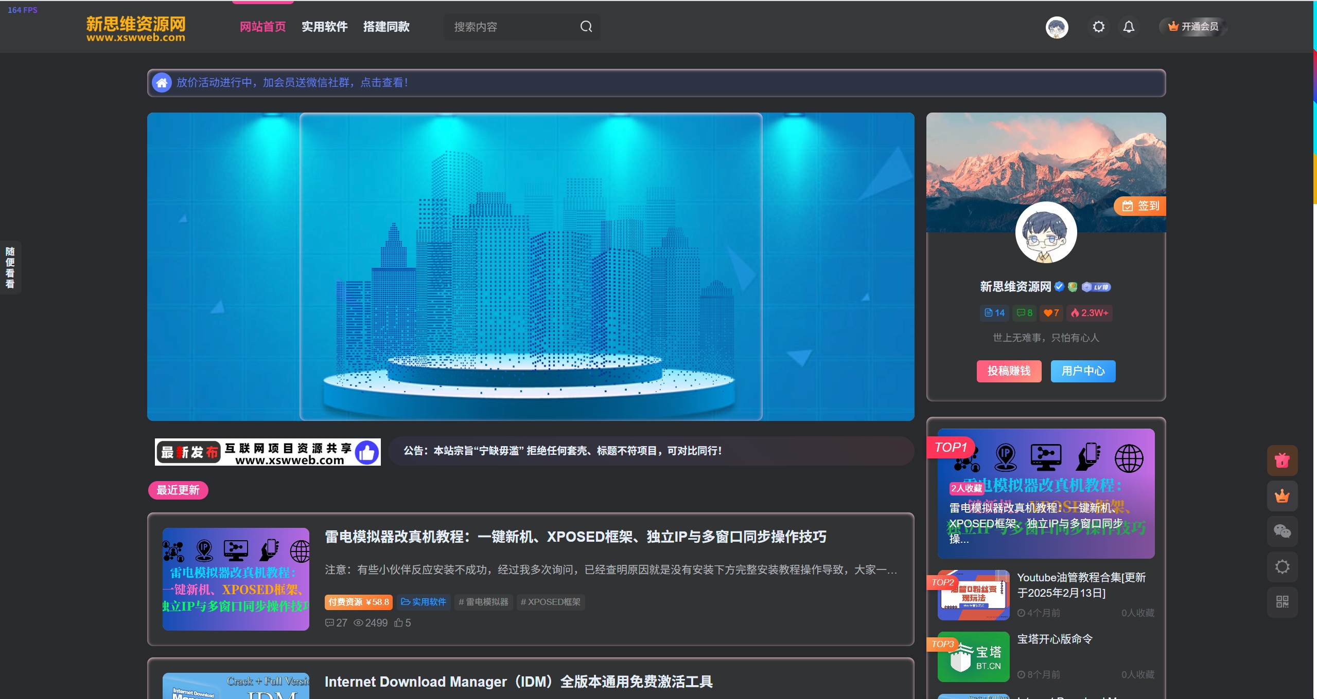The height and width of the screenshot is (699, 1317).
Task: Click the city skyline banner image
Action: click(531, 267)
